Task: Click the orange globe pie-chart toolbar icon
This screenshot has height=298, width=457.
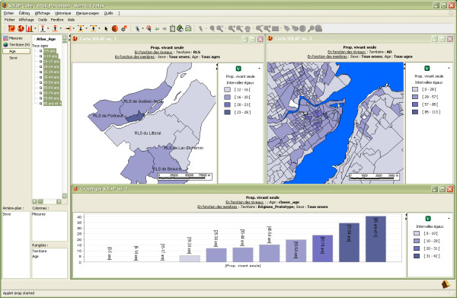Action: 21,28
